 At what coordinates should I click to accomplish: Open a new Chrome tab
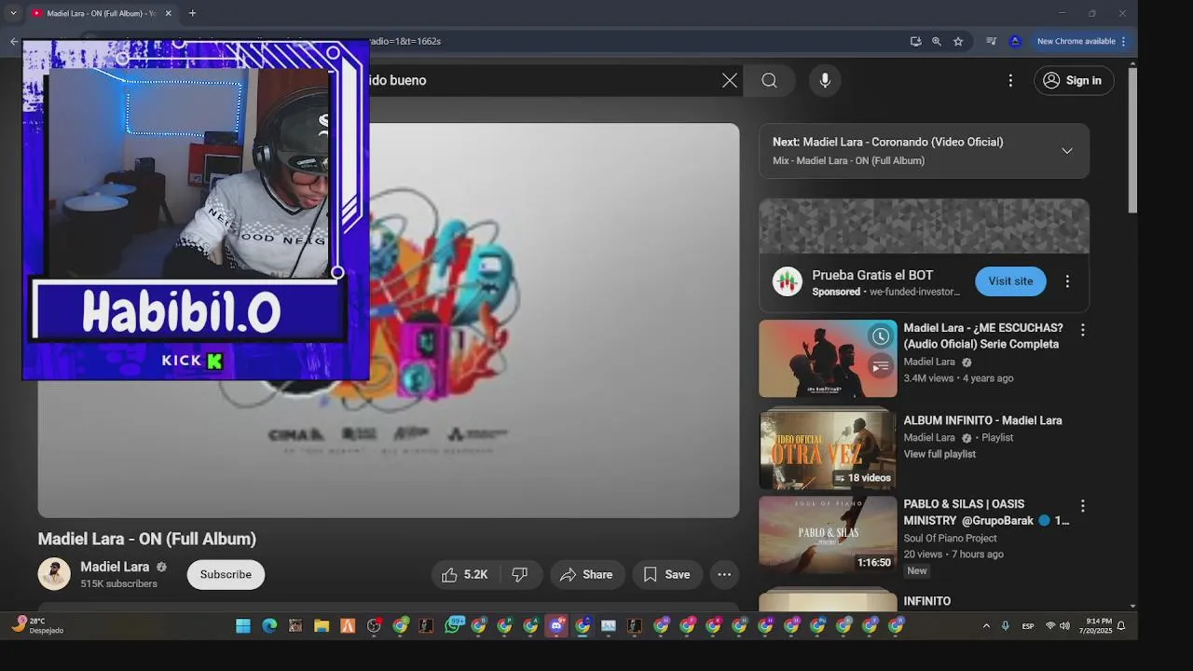pos(192,13)
